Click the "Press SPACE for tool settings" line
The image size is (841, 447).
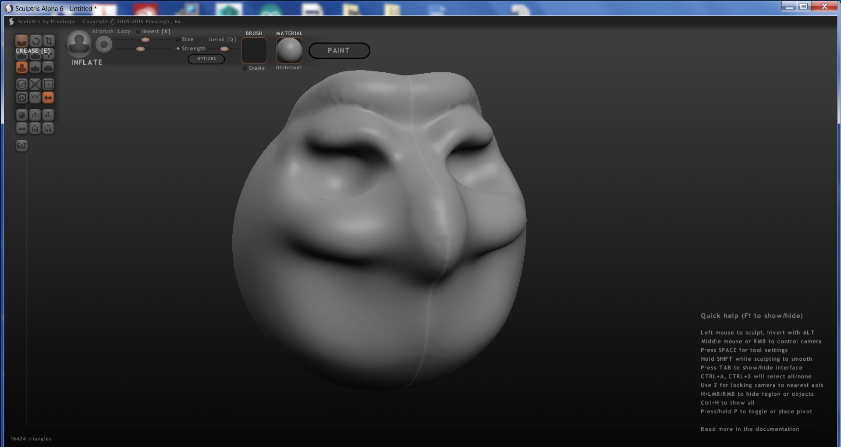744,350
